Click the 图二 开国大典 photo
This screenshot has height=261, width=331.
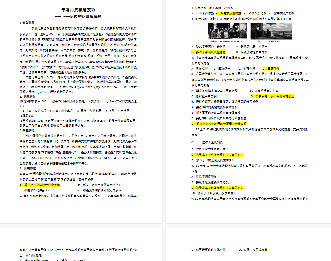click(x=271, y=31)
